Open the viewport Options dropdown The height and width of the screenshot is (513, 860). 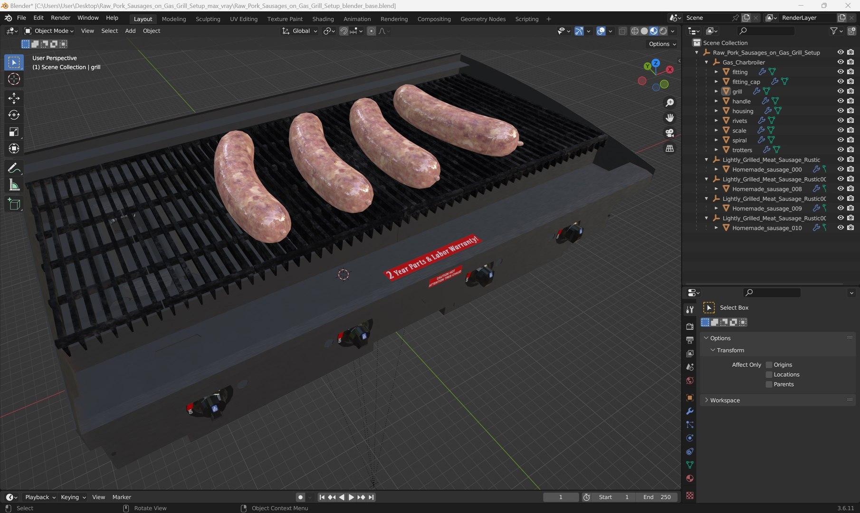point(662,44)
